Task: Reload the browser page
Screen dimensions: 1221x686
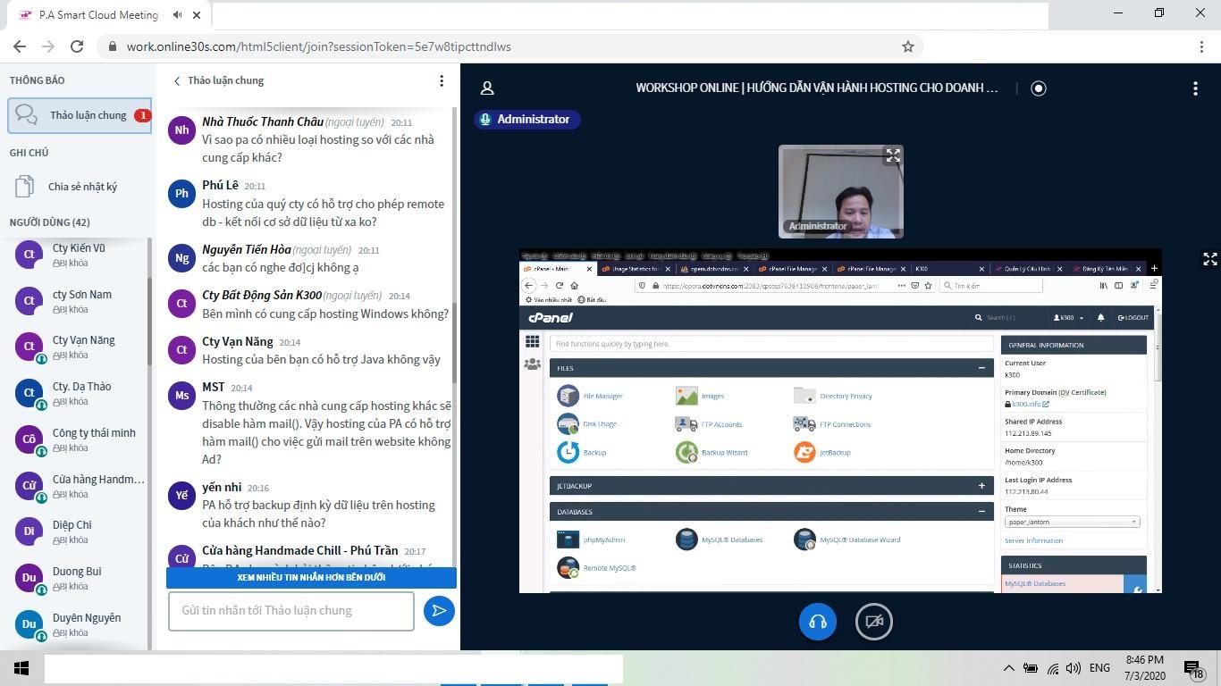Action: point(77,46)
